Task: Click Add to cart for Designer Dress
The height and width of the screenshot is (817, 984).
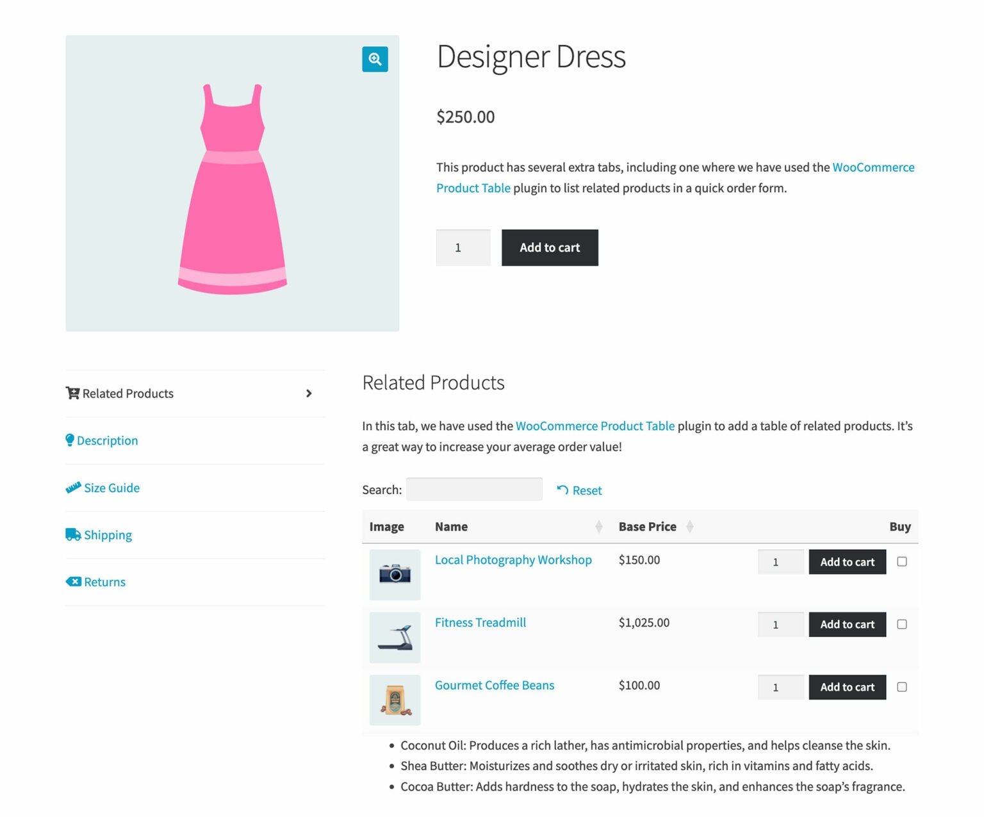Action: [x=549, y=247]
